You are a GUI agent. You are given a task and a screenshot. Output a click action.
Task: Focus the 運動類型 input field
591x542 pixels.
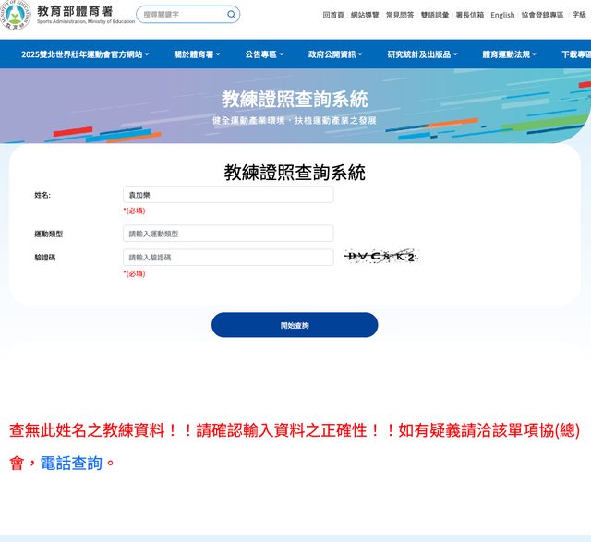click(228, 234)
